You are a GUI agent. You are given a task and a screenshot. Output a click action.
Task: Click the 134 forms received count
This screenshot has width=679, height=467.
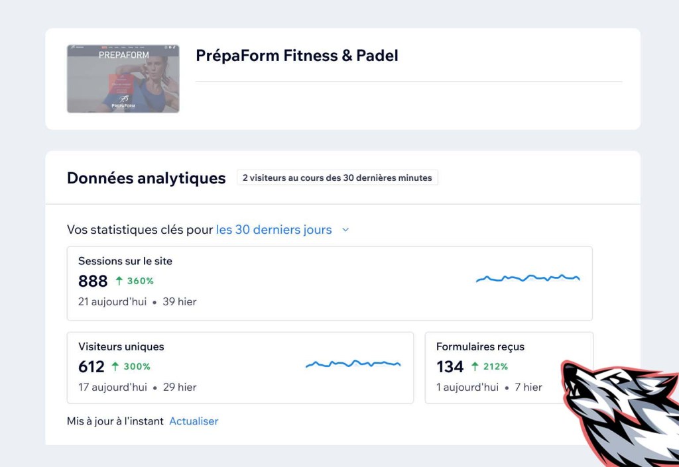pyautogui.click(x=450, y=366)
